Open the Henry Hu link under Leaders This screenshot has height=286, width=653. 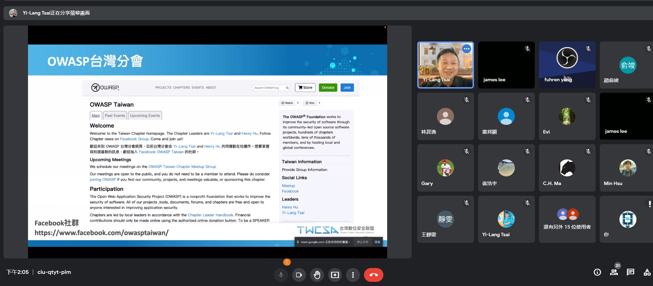(290, 207)
